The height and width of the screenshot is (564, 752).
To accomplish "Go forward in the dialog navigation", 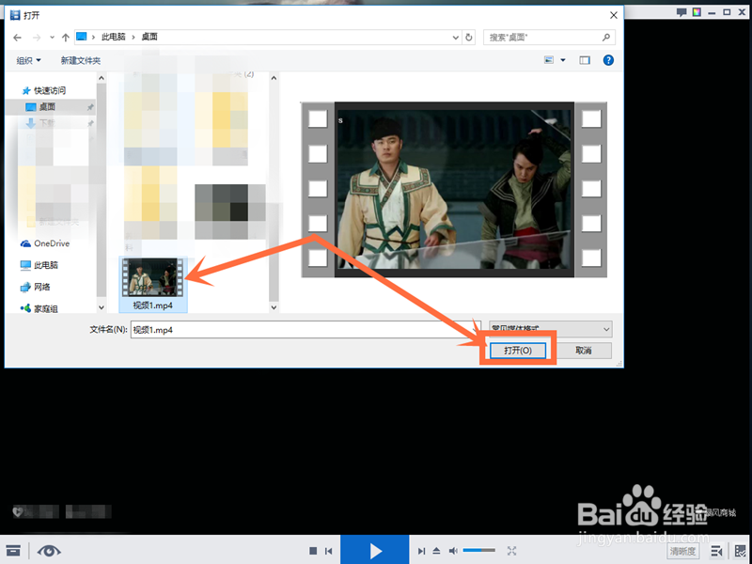I will [x=37, y=38].
